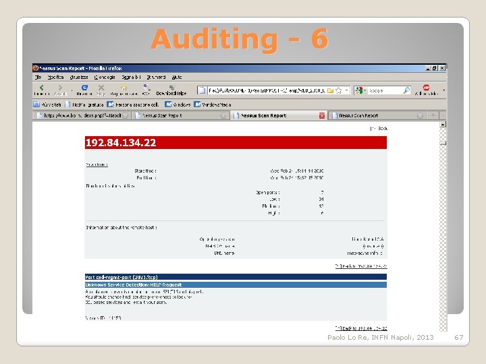Open the back/forward history dropdown arrow

(x=72, y=90)
